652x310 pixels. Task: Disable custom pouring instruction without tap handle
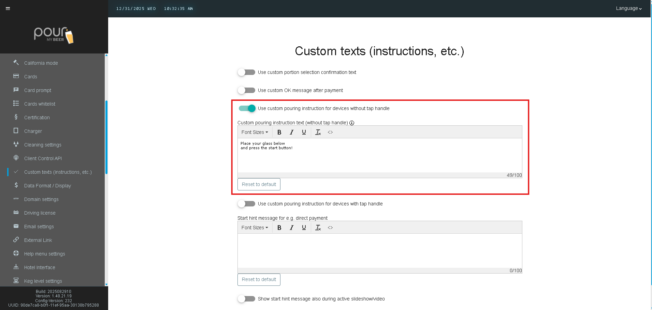pos(247,108)
